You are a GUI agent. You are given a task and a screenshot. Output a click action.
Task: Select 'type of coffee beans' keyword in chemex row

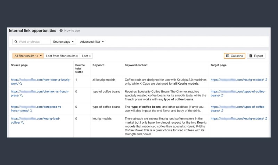(x=106, y=91)
